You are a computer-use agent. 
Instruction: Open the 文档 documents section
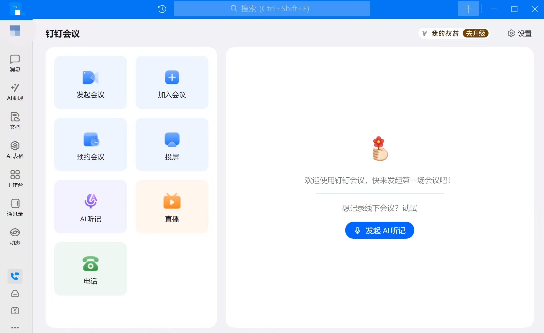click(15, 121)
